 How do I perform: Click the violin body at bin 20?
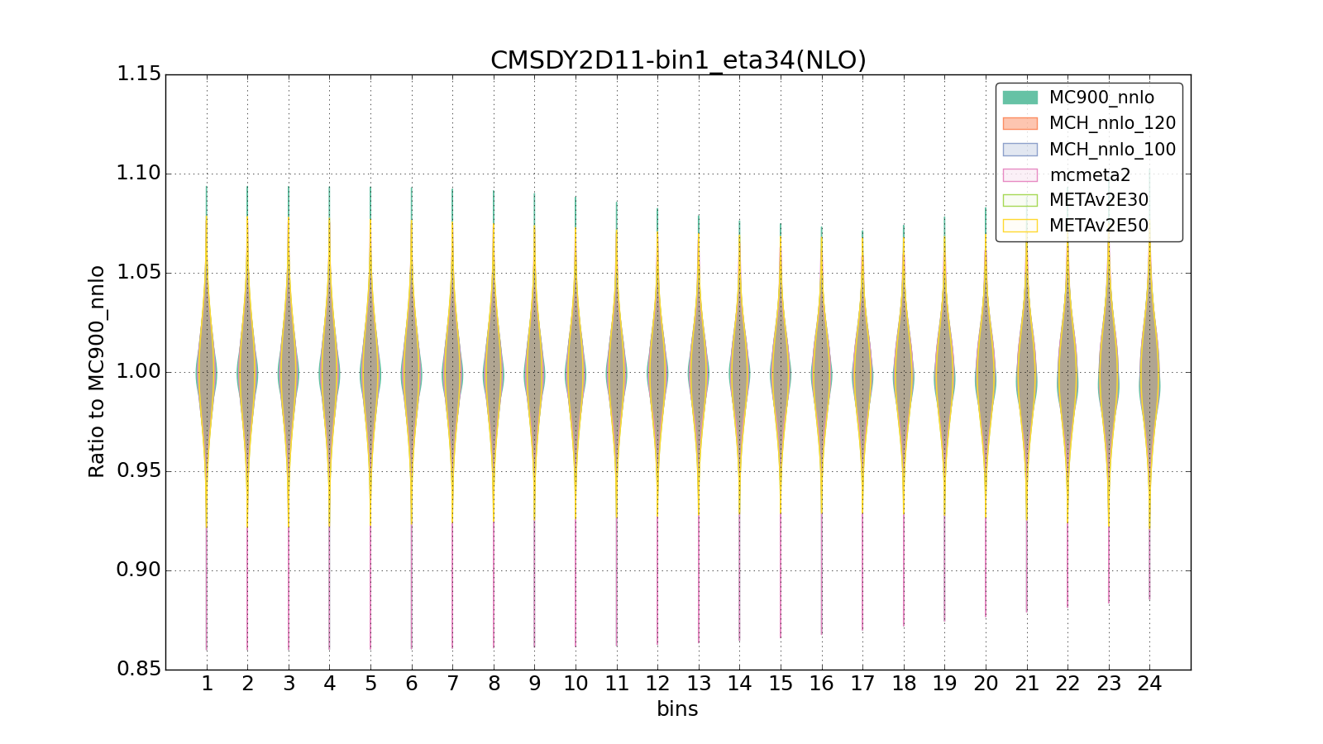[x=986, y=372]
